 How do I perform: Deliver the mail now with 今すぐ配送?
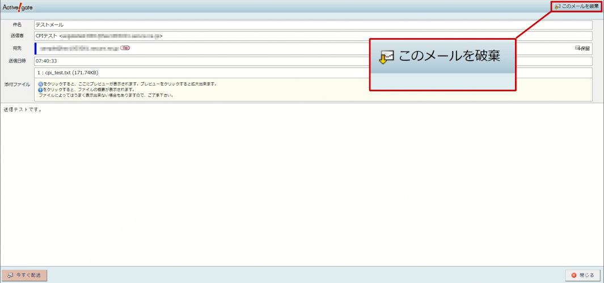click(x=24, y=275)
